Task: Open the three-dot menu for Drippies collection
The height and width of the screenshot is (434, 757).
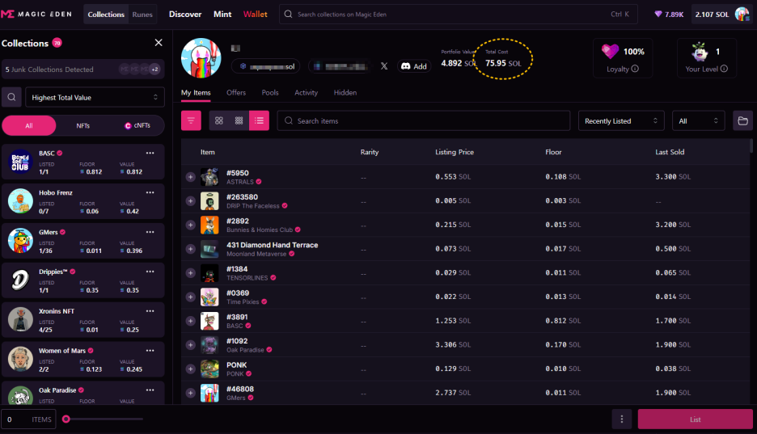Action: [x=150, y=272]
